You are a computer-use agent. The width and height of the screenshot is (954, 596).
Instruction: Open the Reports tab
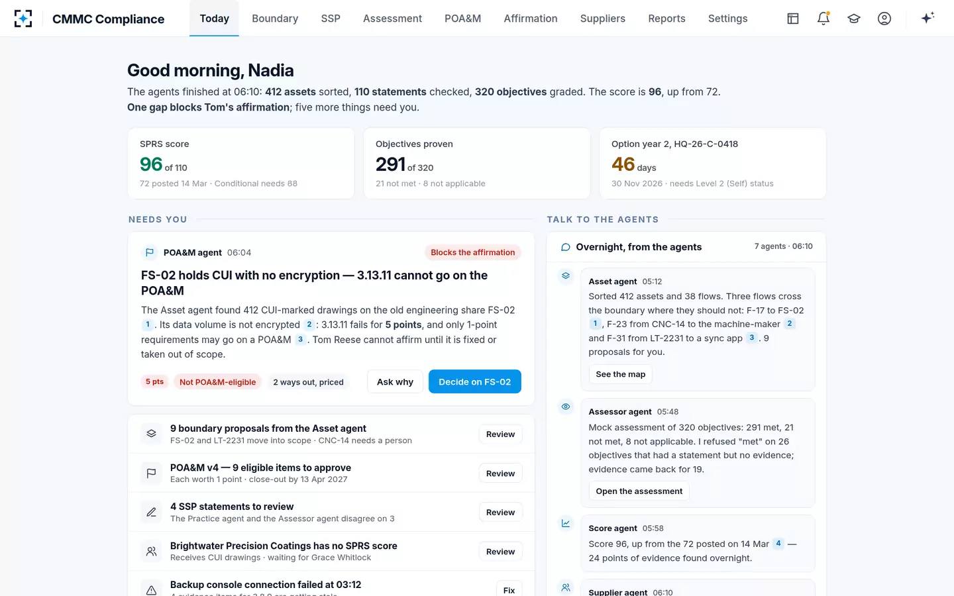(666, 19)
